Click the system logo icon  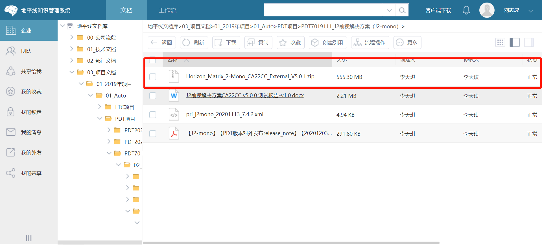11,10
